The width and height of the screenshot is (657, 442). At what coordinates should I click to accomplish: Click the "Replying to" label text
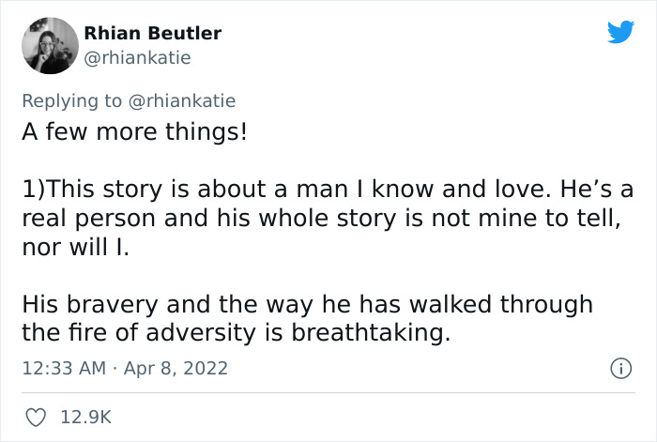point(72,100)
